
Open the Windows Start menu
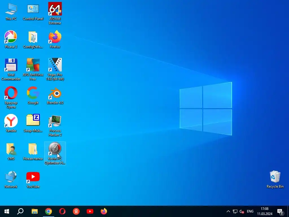click(7, 211)
